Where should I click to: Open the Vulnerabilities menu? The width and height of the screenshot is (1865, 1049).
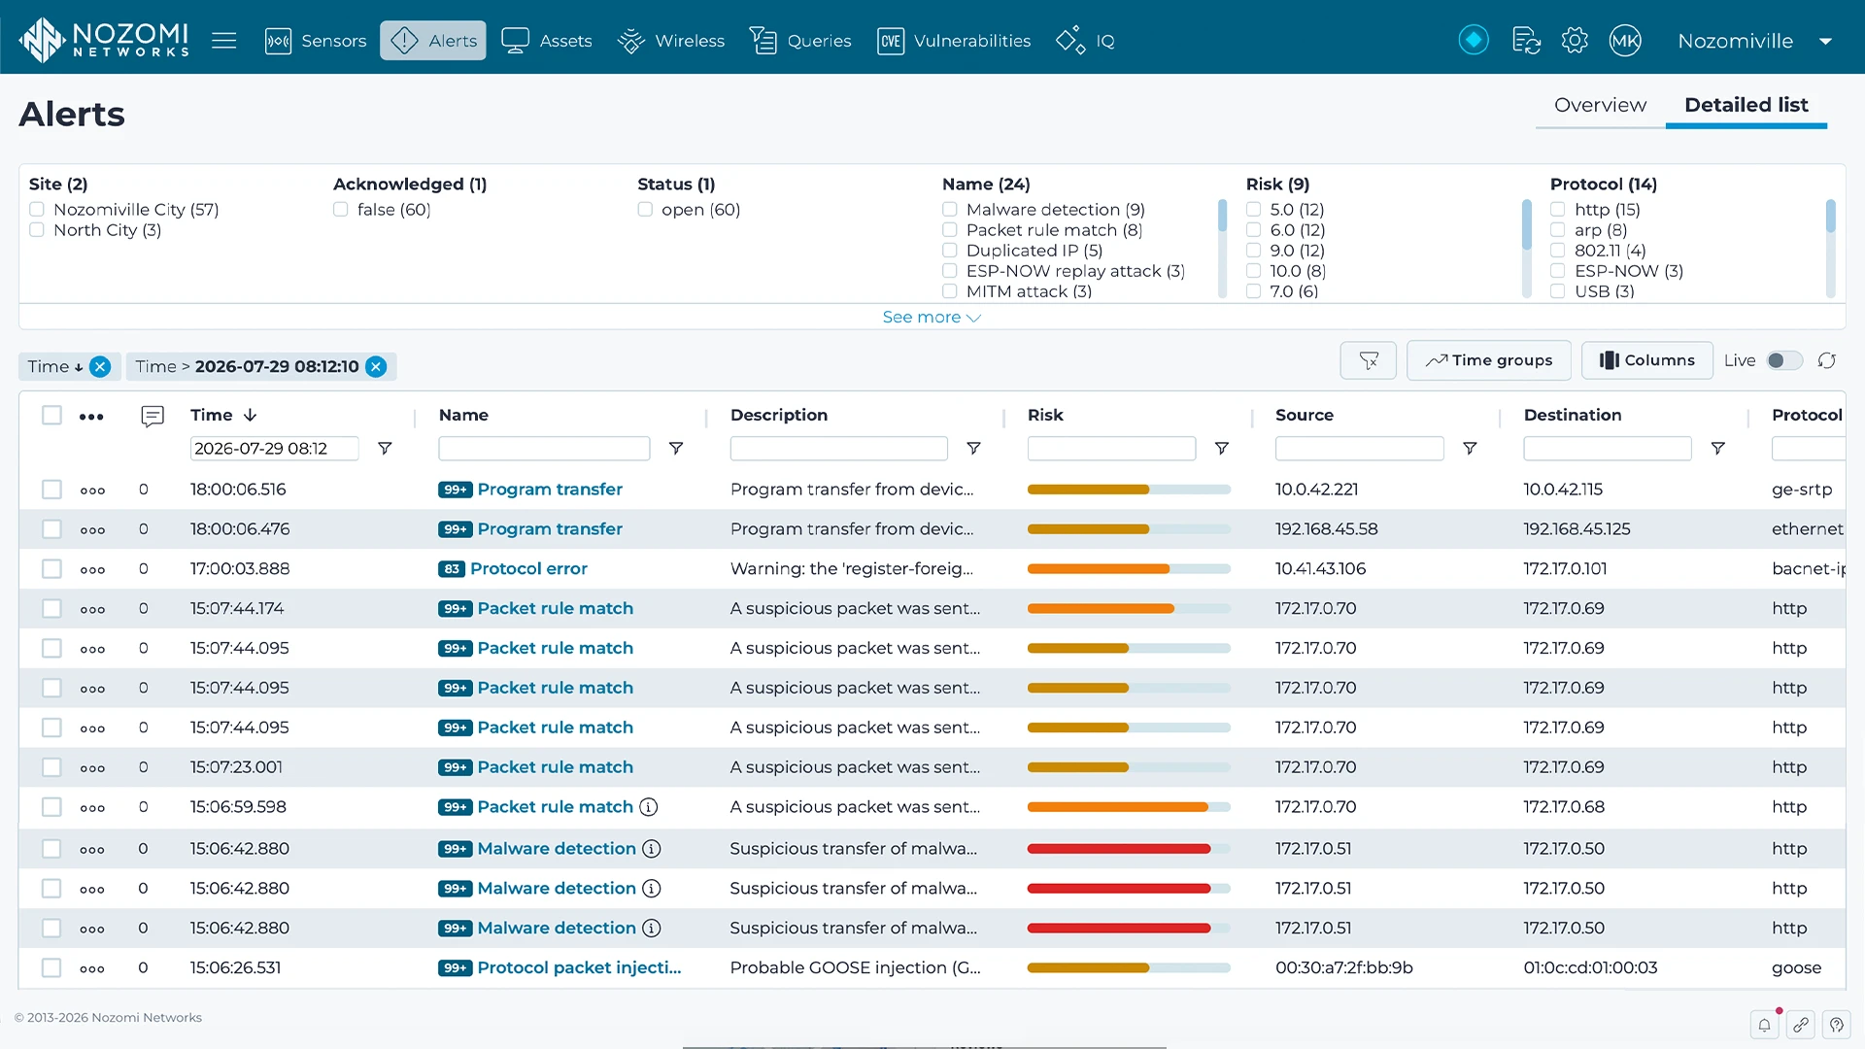click(954, 41)
